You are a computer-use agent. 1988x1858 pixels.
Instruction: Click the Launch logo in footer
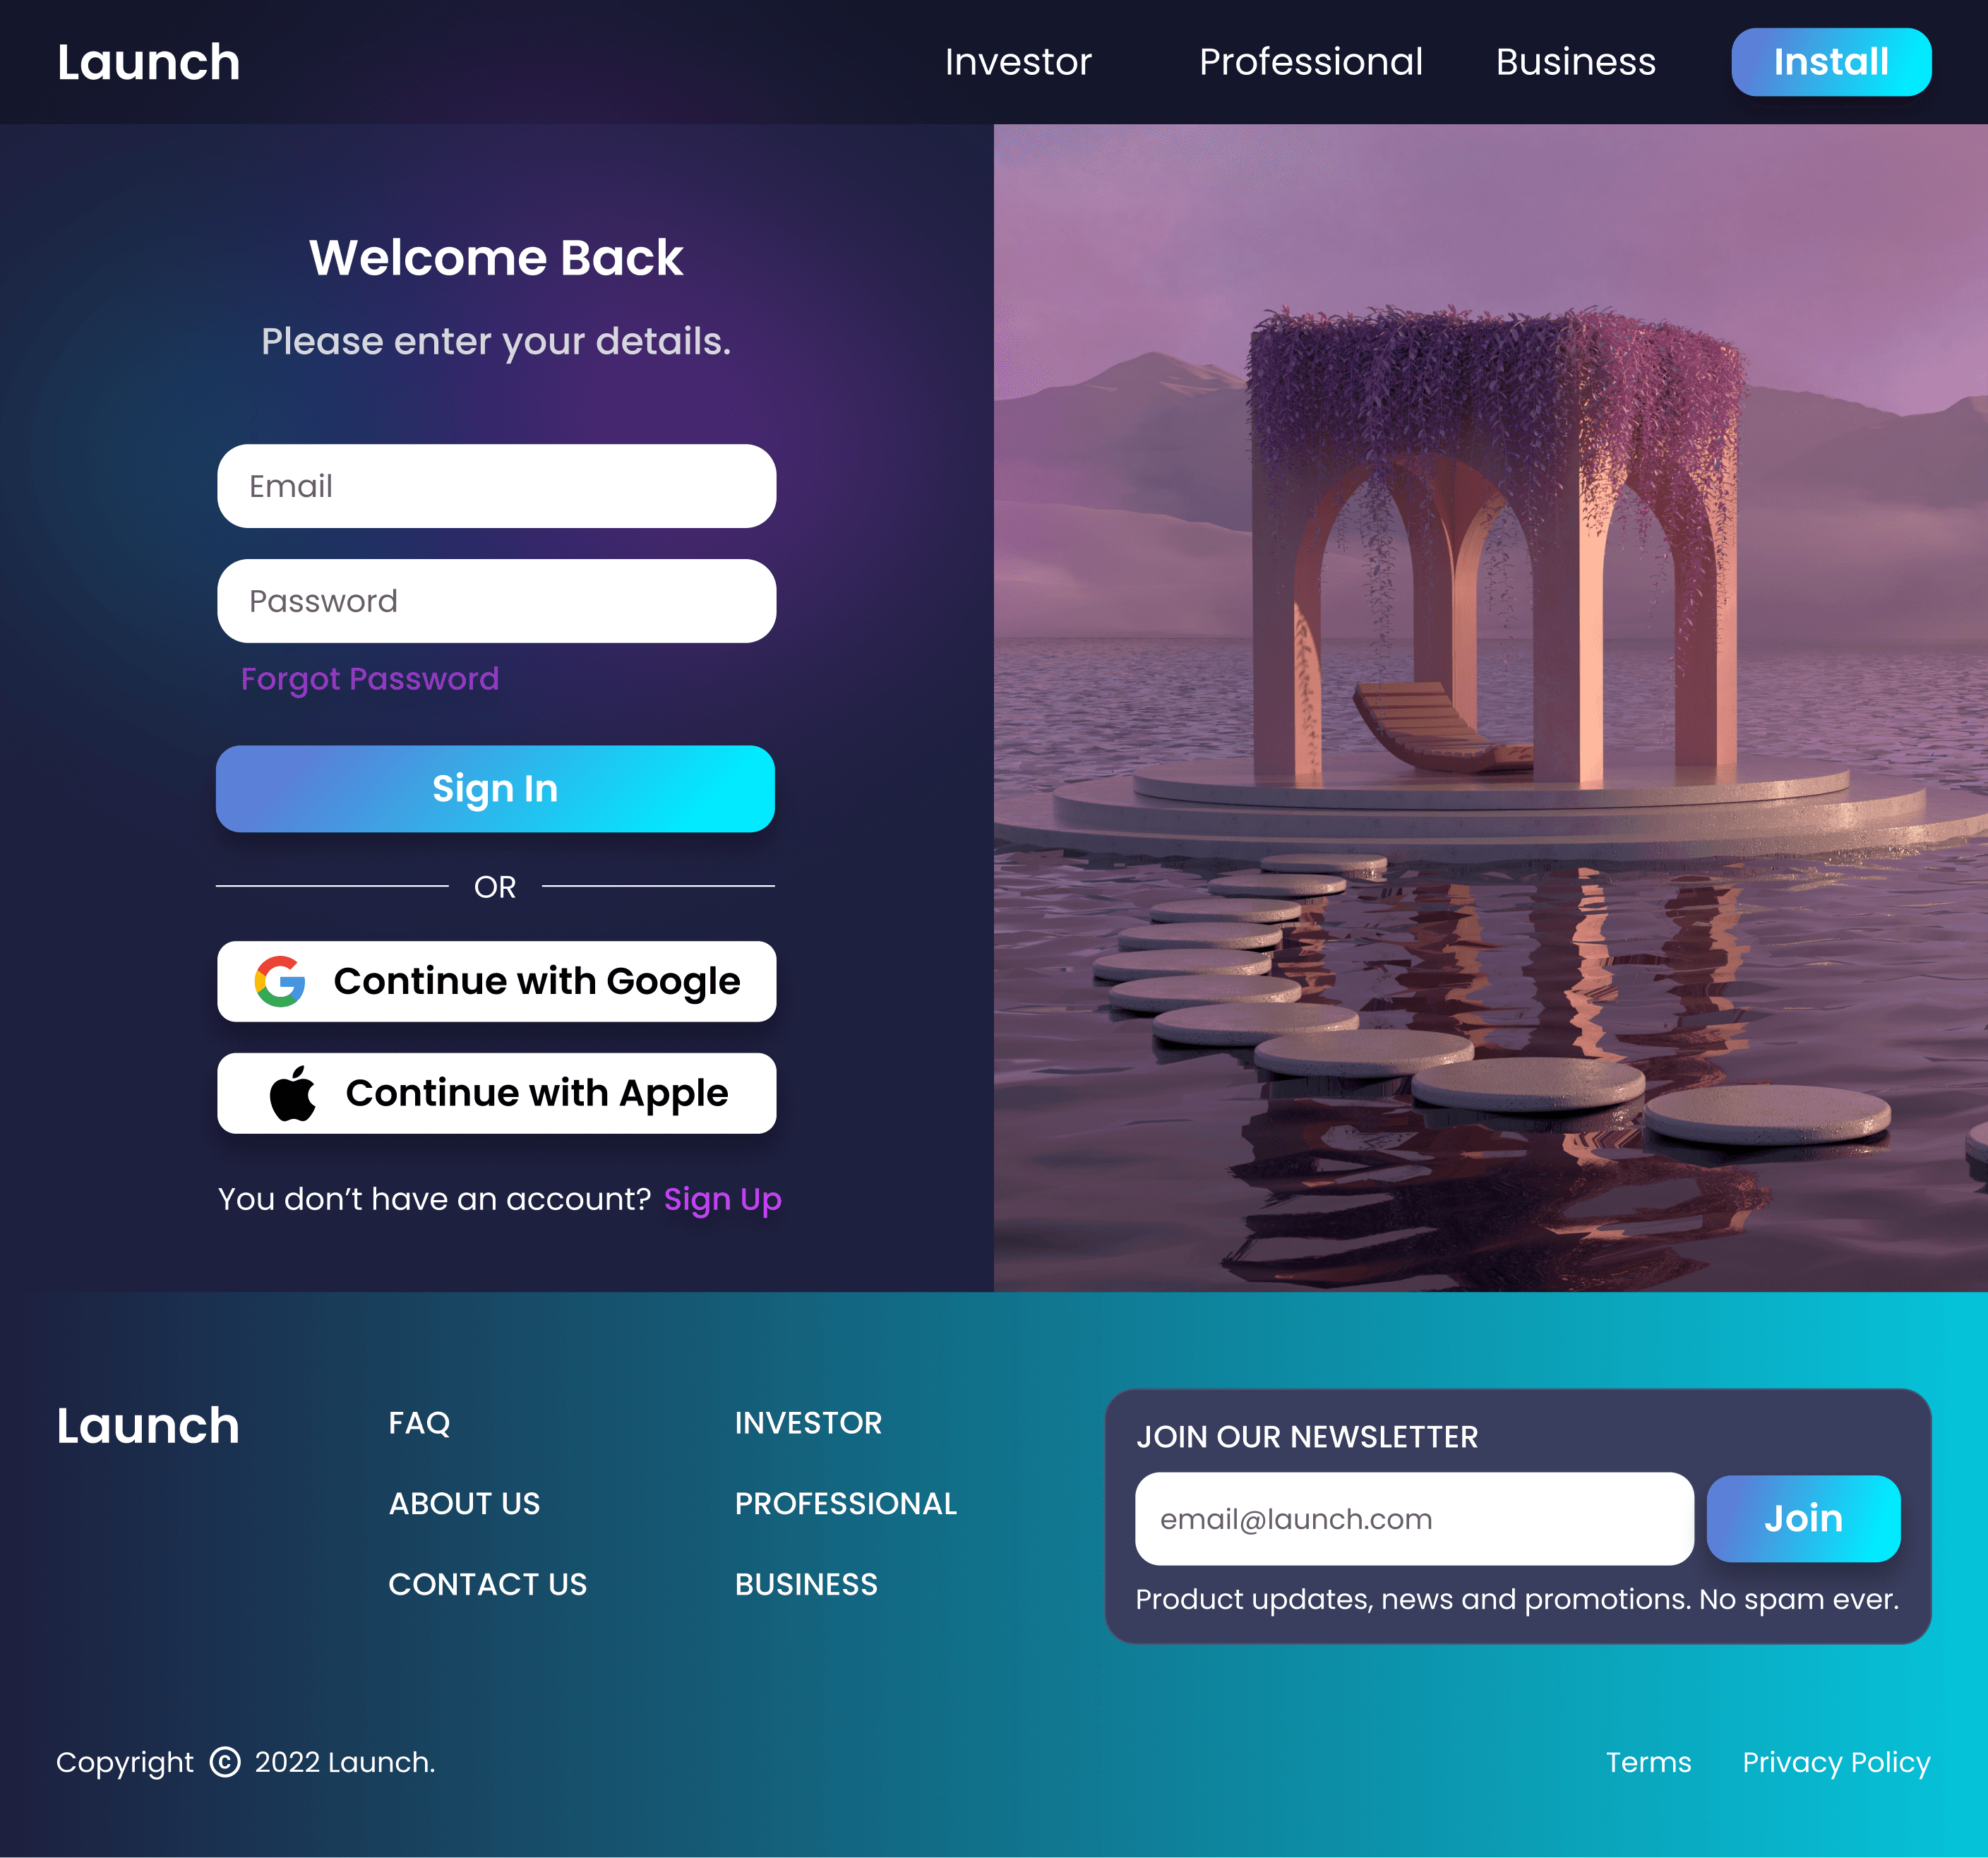(148, 1425)
